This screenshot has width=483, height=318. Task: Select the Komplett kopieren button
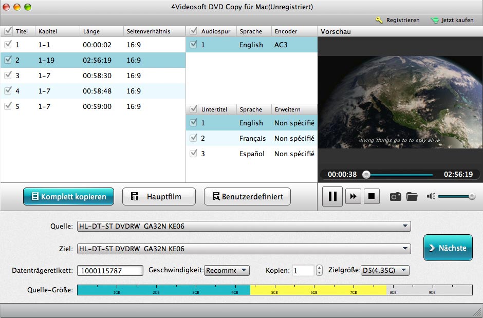click(68, 196)
